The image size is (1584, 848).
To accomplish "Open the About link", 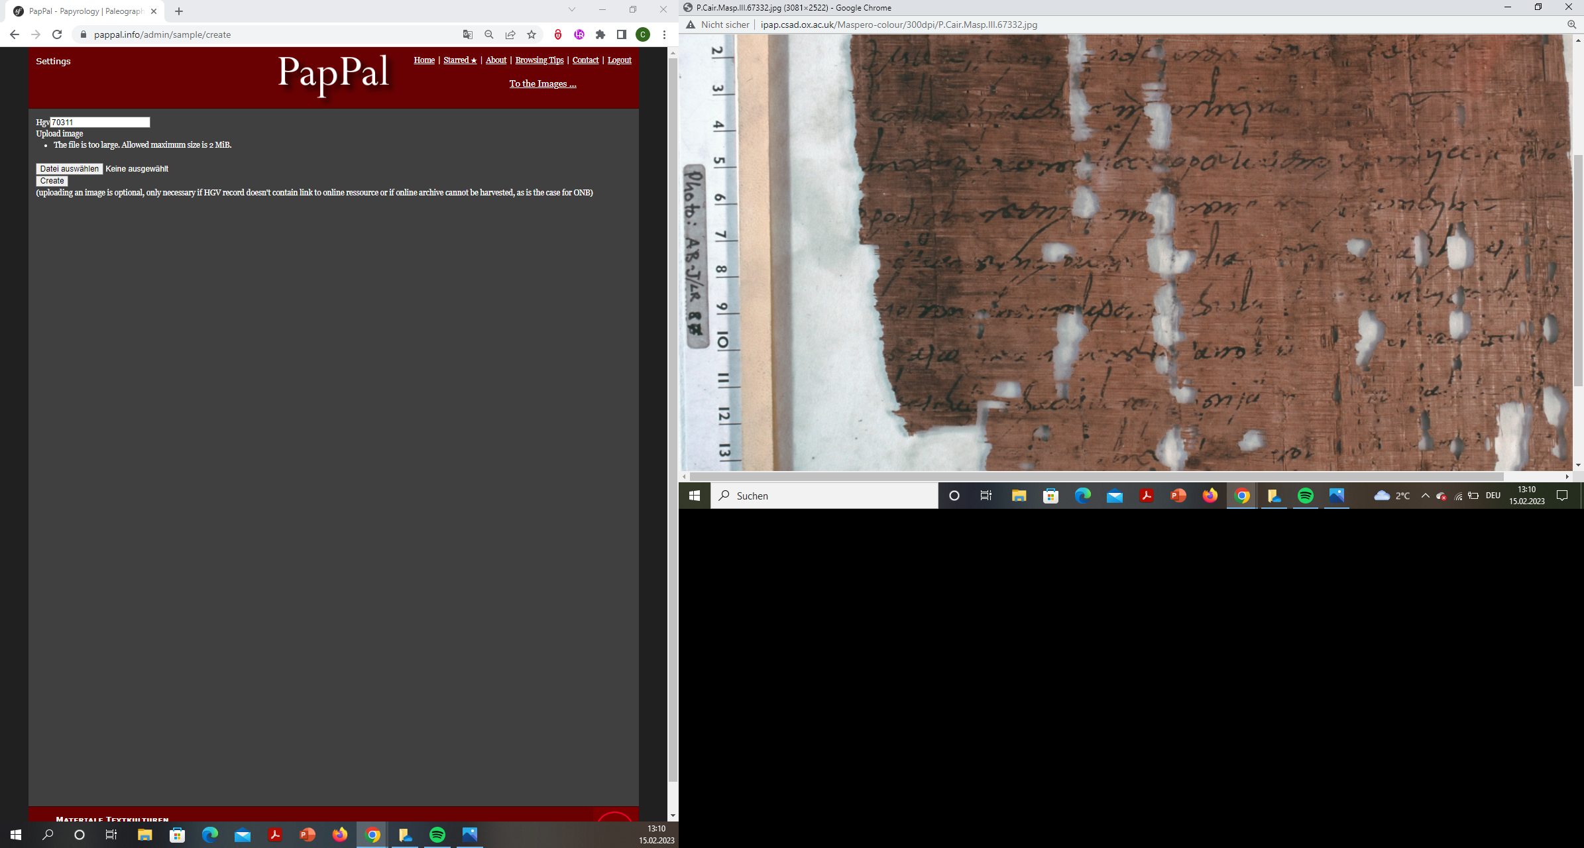I will click(496, 60).
